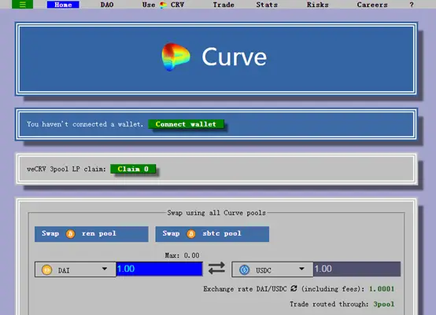Click the USDC coin icon

245,269
